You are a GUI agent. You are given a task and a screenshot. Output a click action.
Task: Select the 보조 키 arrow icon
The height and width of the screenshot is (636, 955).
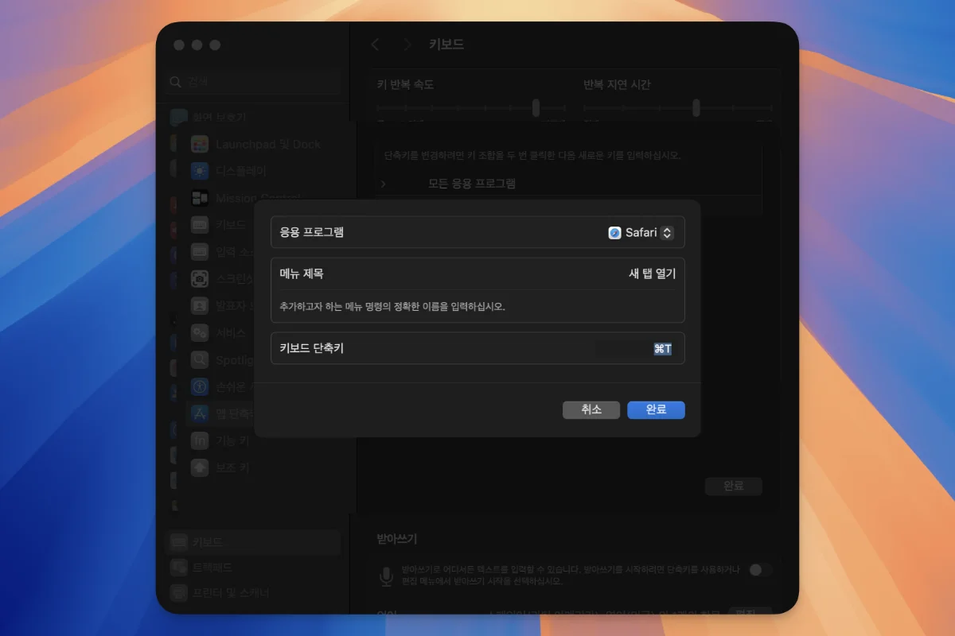[200, 467]
